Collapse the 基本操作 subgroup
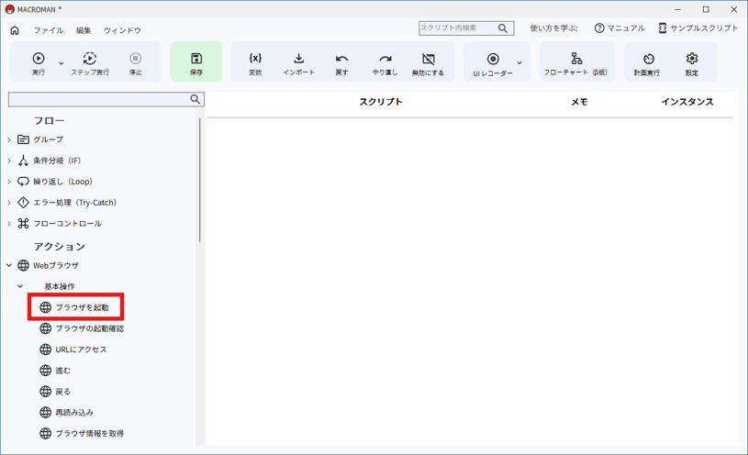The height and width of the screenshot is (455, 748). coord(20,286)
